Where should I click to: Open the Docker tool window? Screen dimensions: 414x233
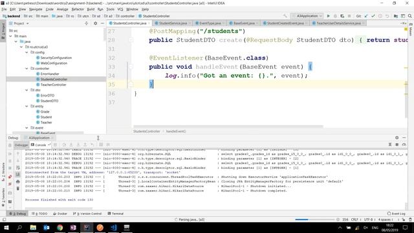click(x=60, y=214)
